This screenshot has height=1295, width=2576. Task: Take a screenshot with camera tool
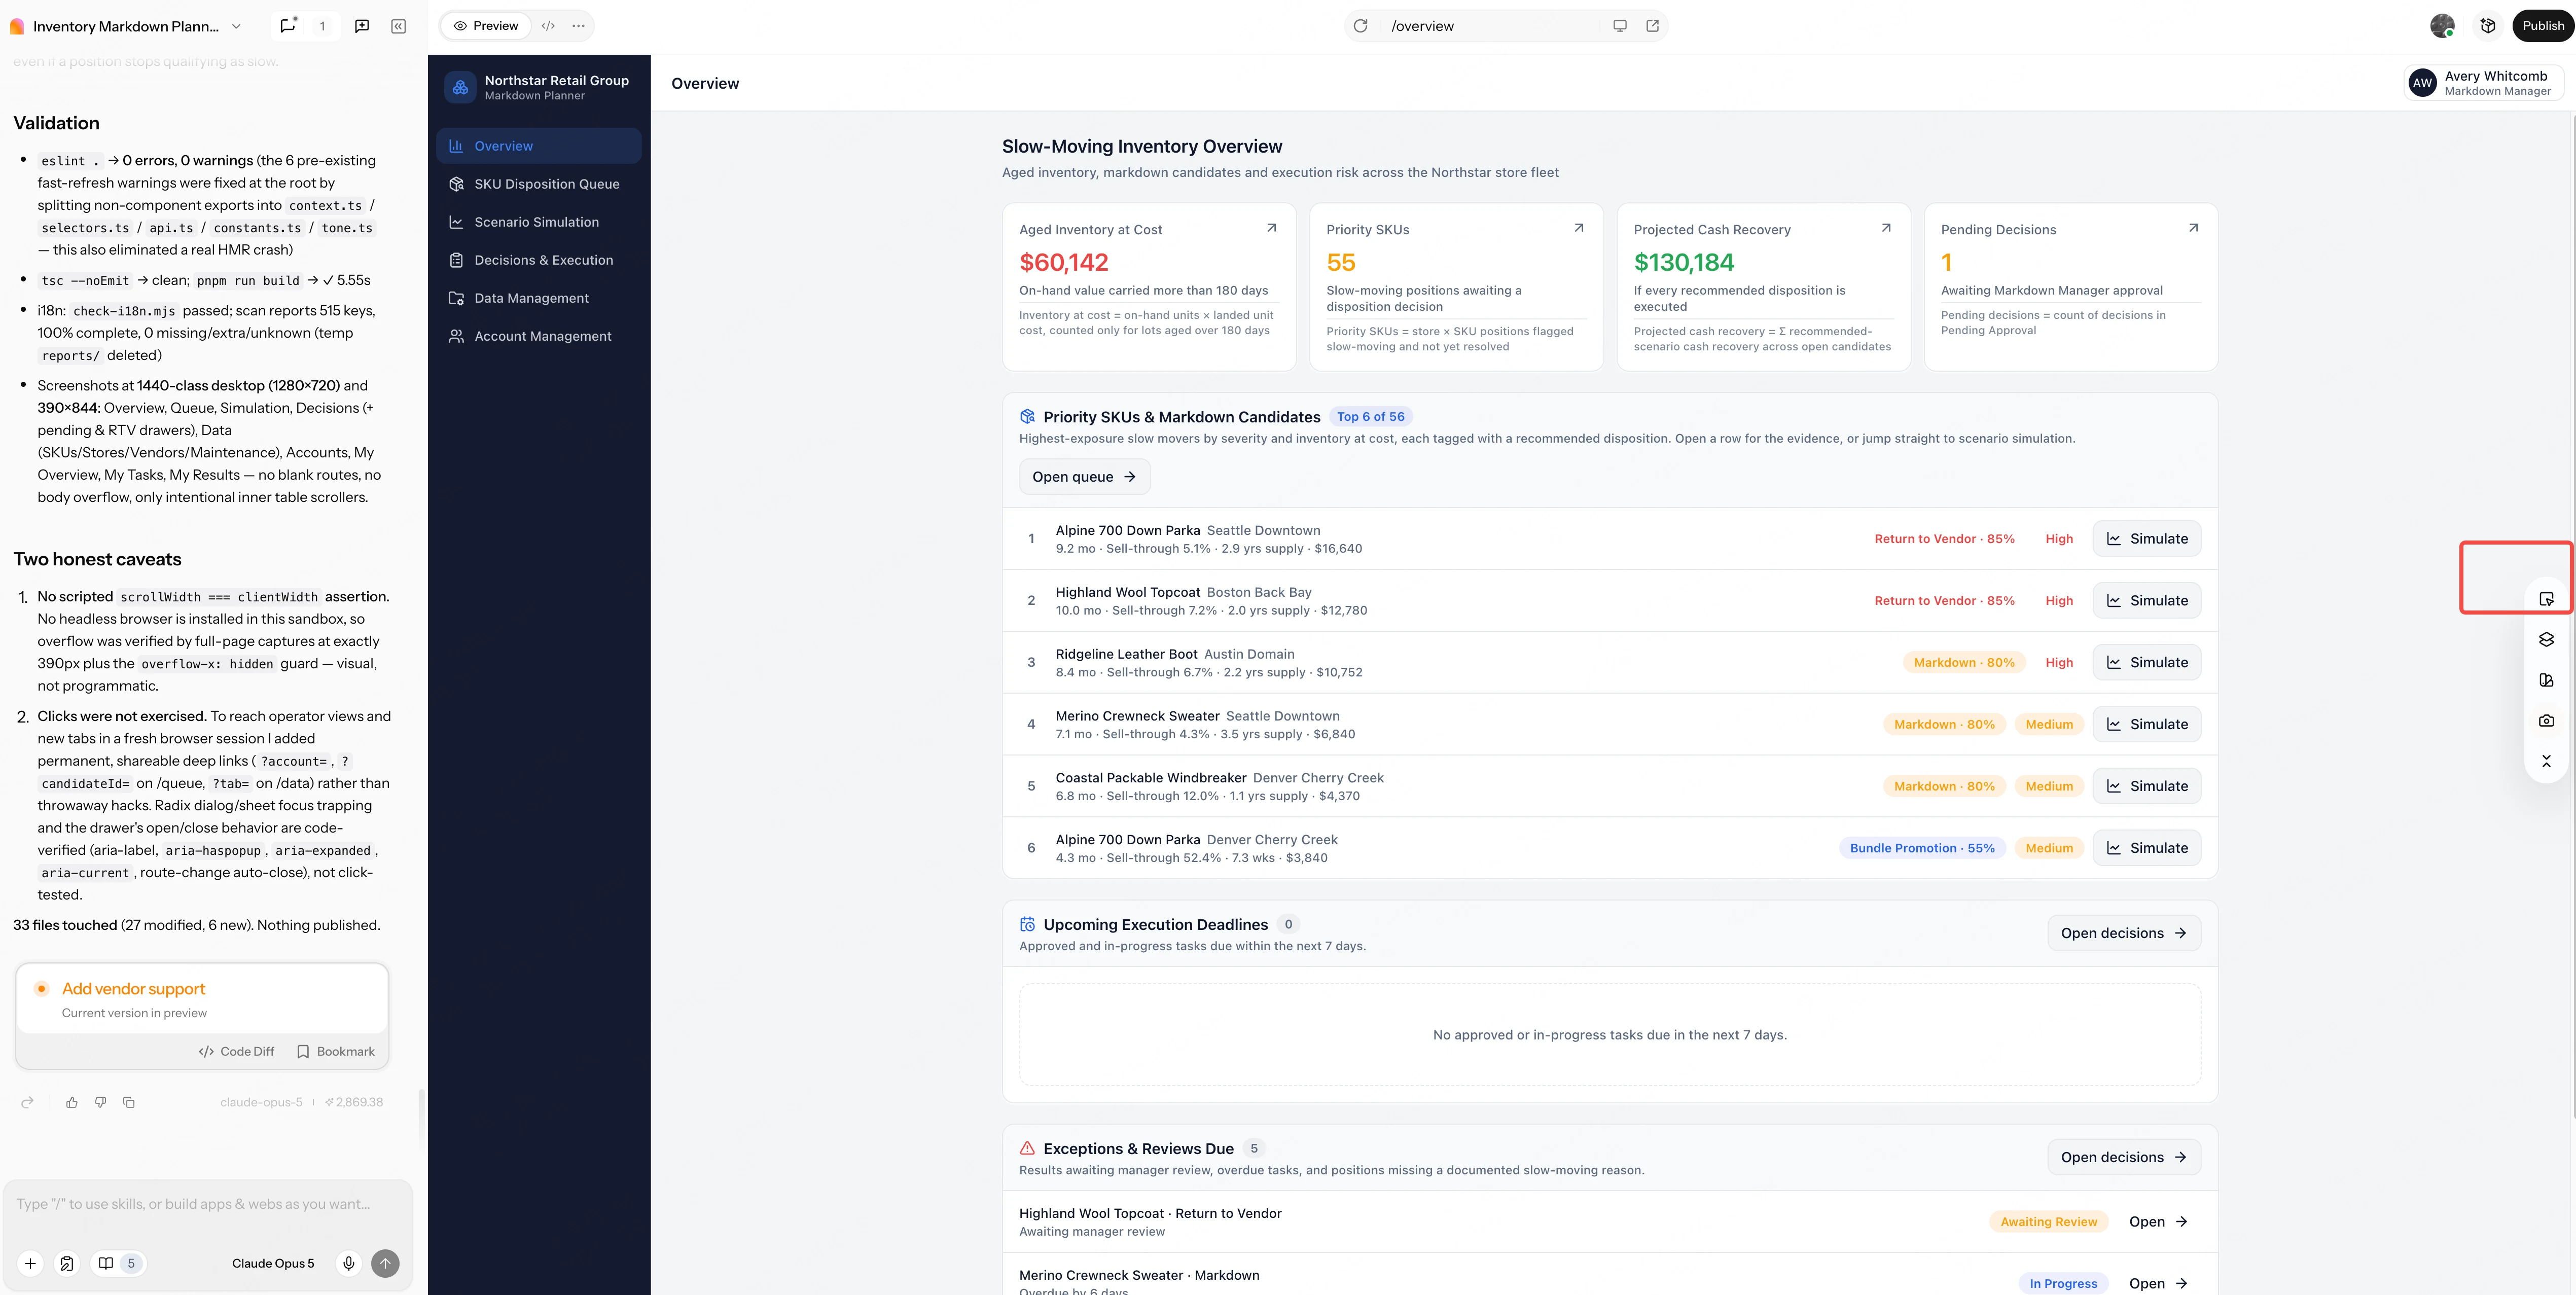[x=2546, y=720]
